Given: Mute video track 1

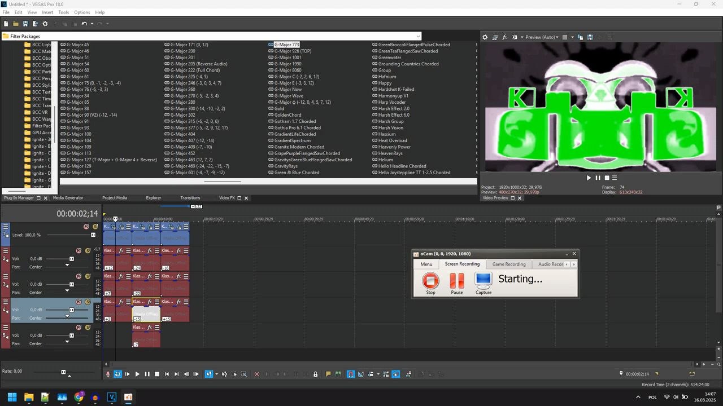Looking at the screenshot, I should (86, 227).
